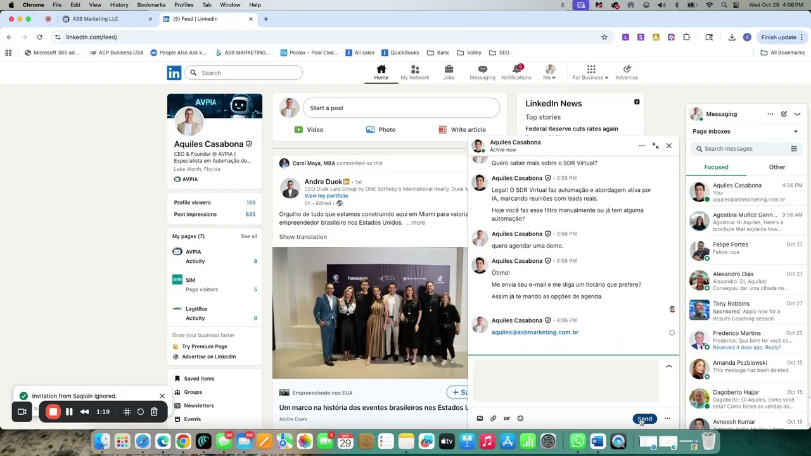
Task: Expand the Page inboxes dropdown
Action: 795,132
